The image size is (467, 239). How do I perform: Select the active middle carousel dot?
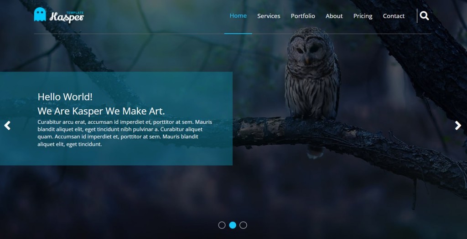click(233, 225)
